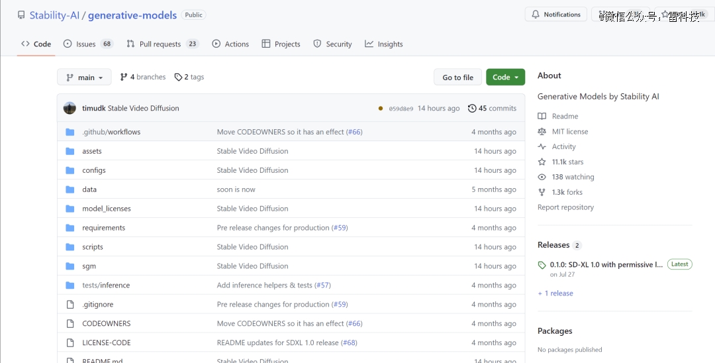The width and height of the screenshot is (715, 363).
Task: Open the latest commit message Stable Video Diffusion
Action: (x=143, y=108)
